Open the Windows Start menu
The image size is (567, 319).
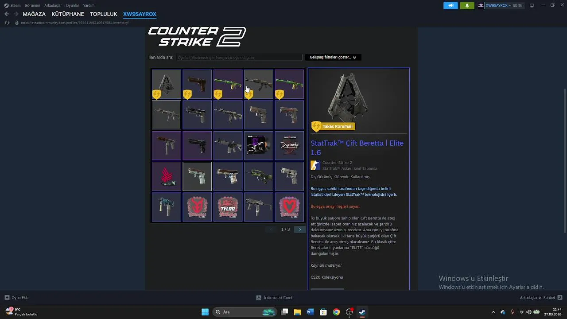(205, 312)
